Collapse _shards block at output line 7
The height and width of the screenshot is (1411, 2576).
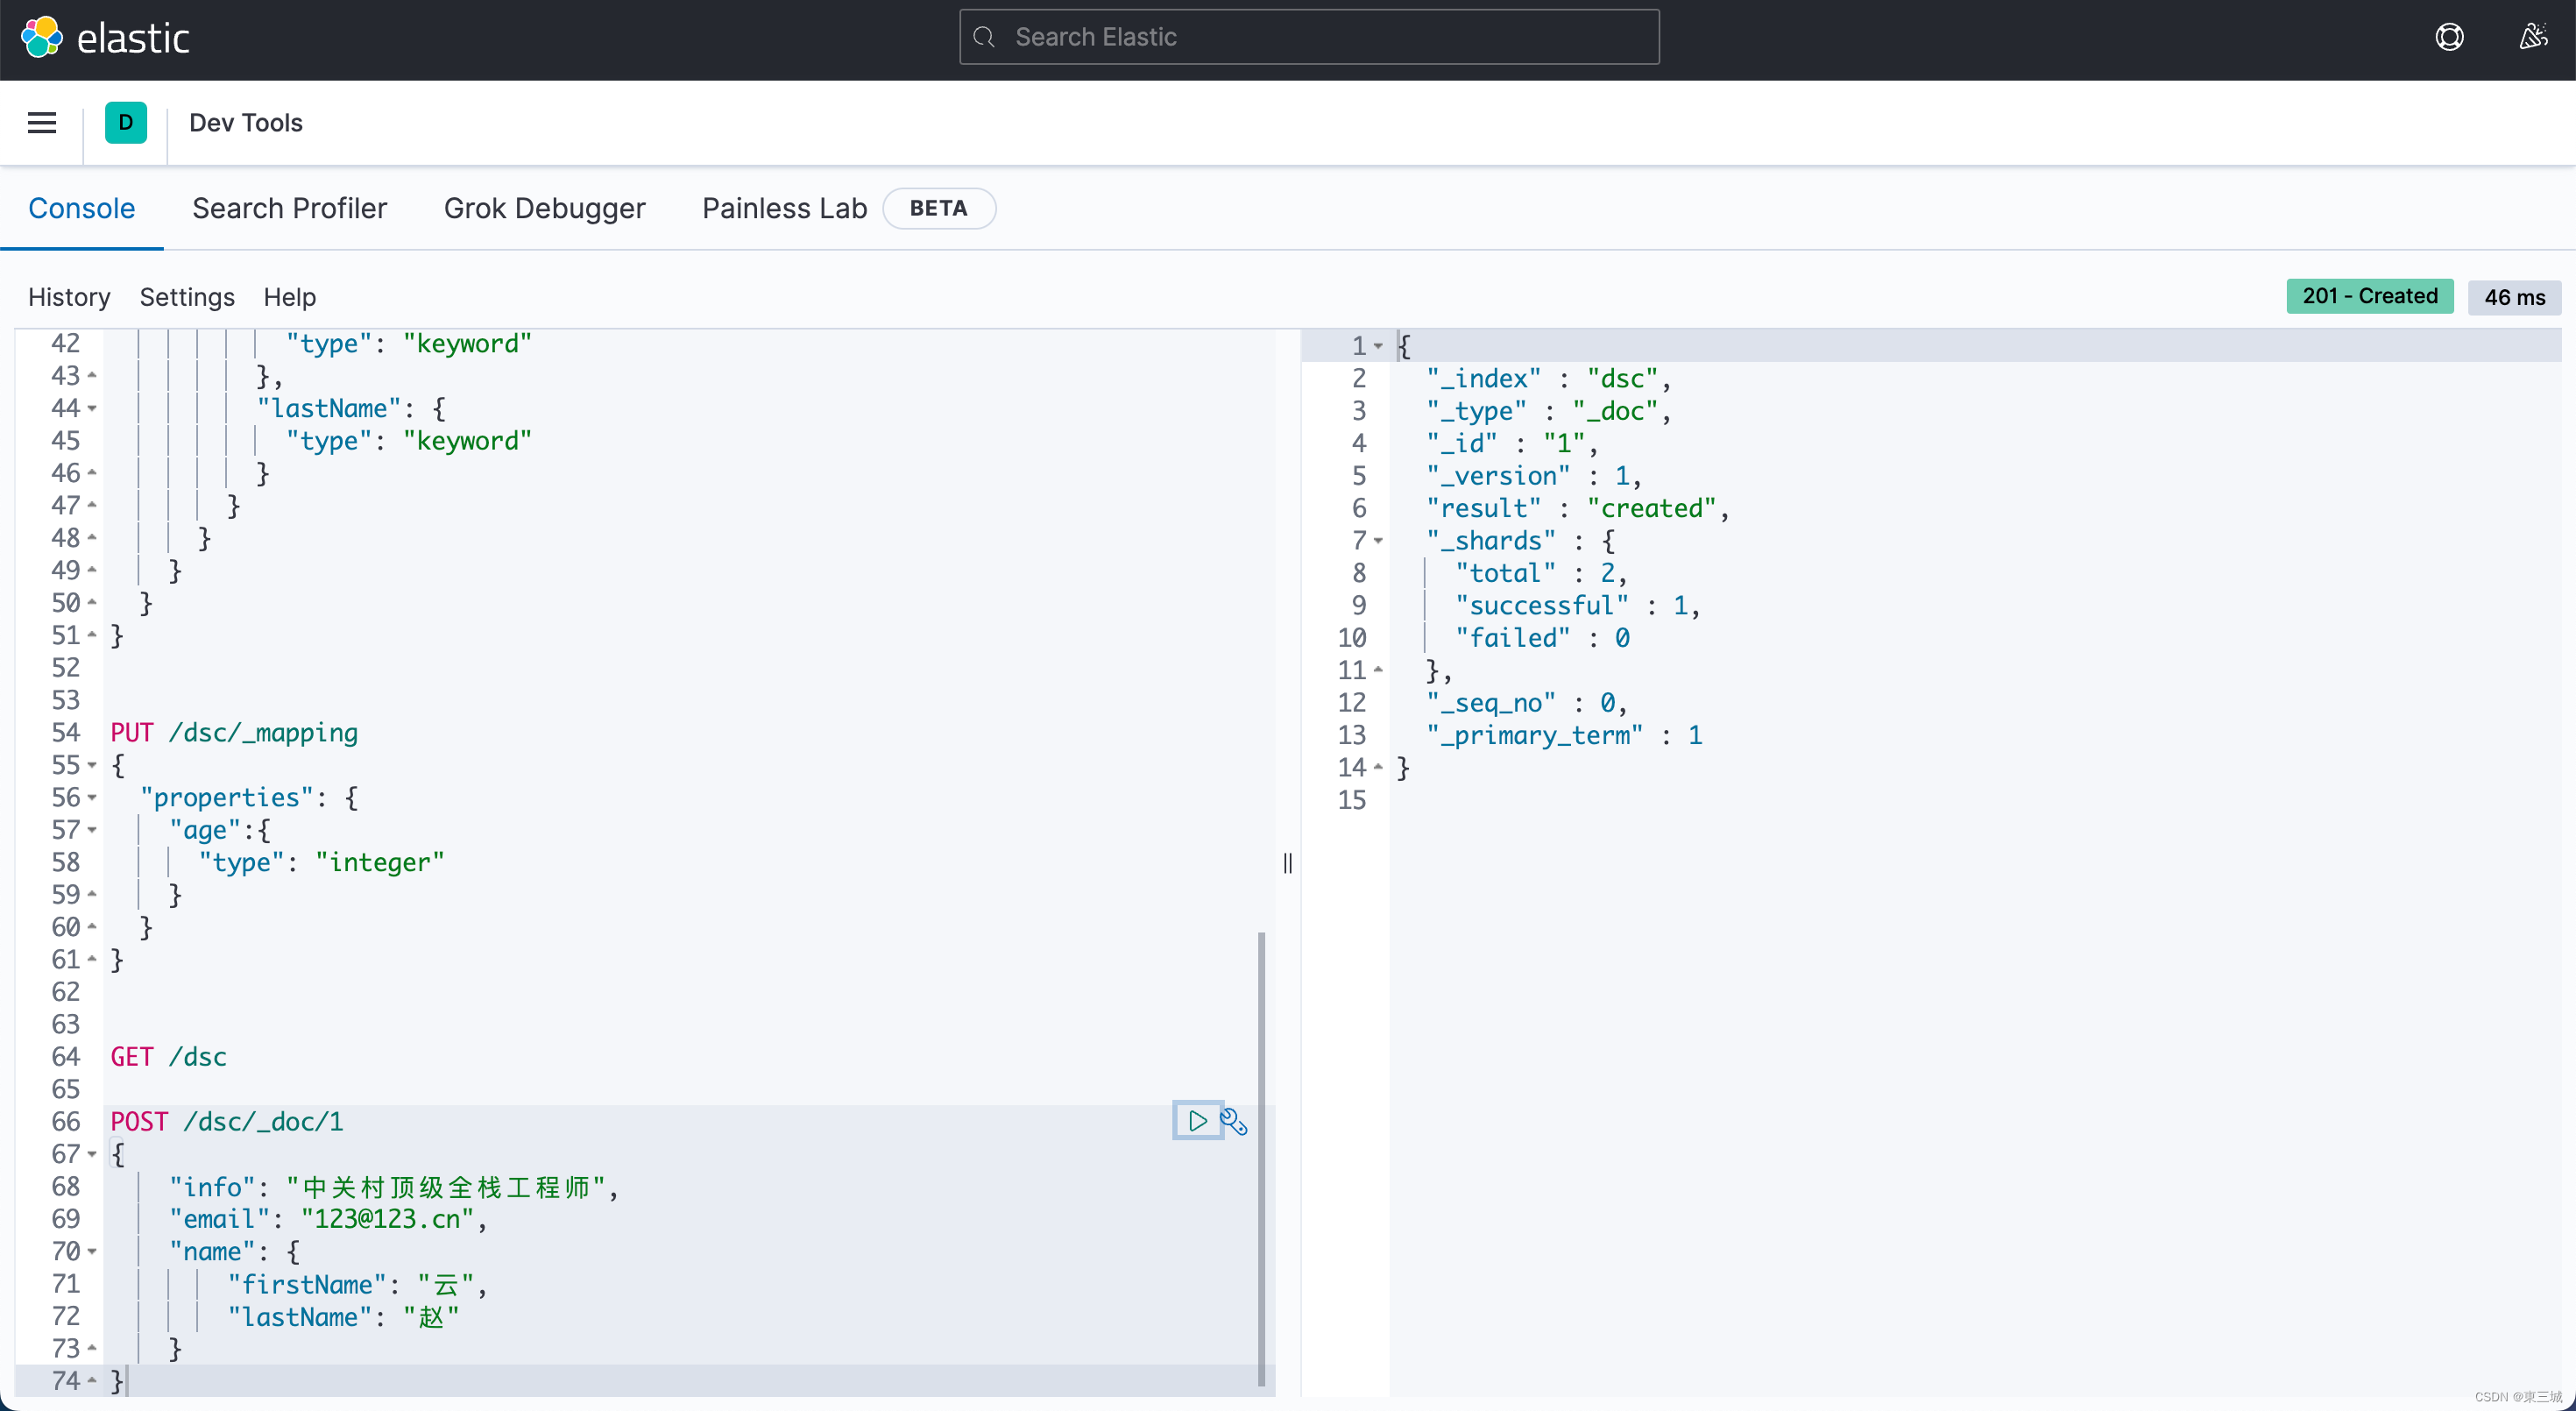[1378, 541]
